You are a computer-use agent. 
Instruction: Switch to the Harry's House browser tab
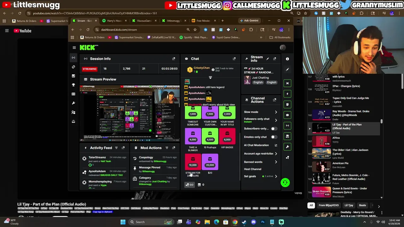coord(115,21)
